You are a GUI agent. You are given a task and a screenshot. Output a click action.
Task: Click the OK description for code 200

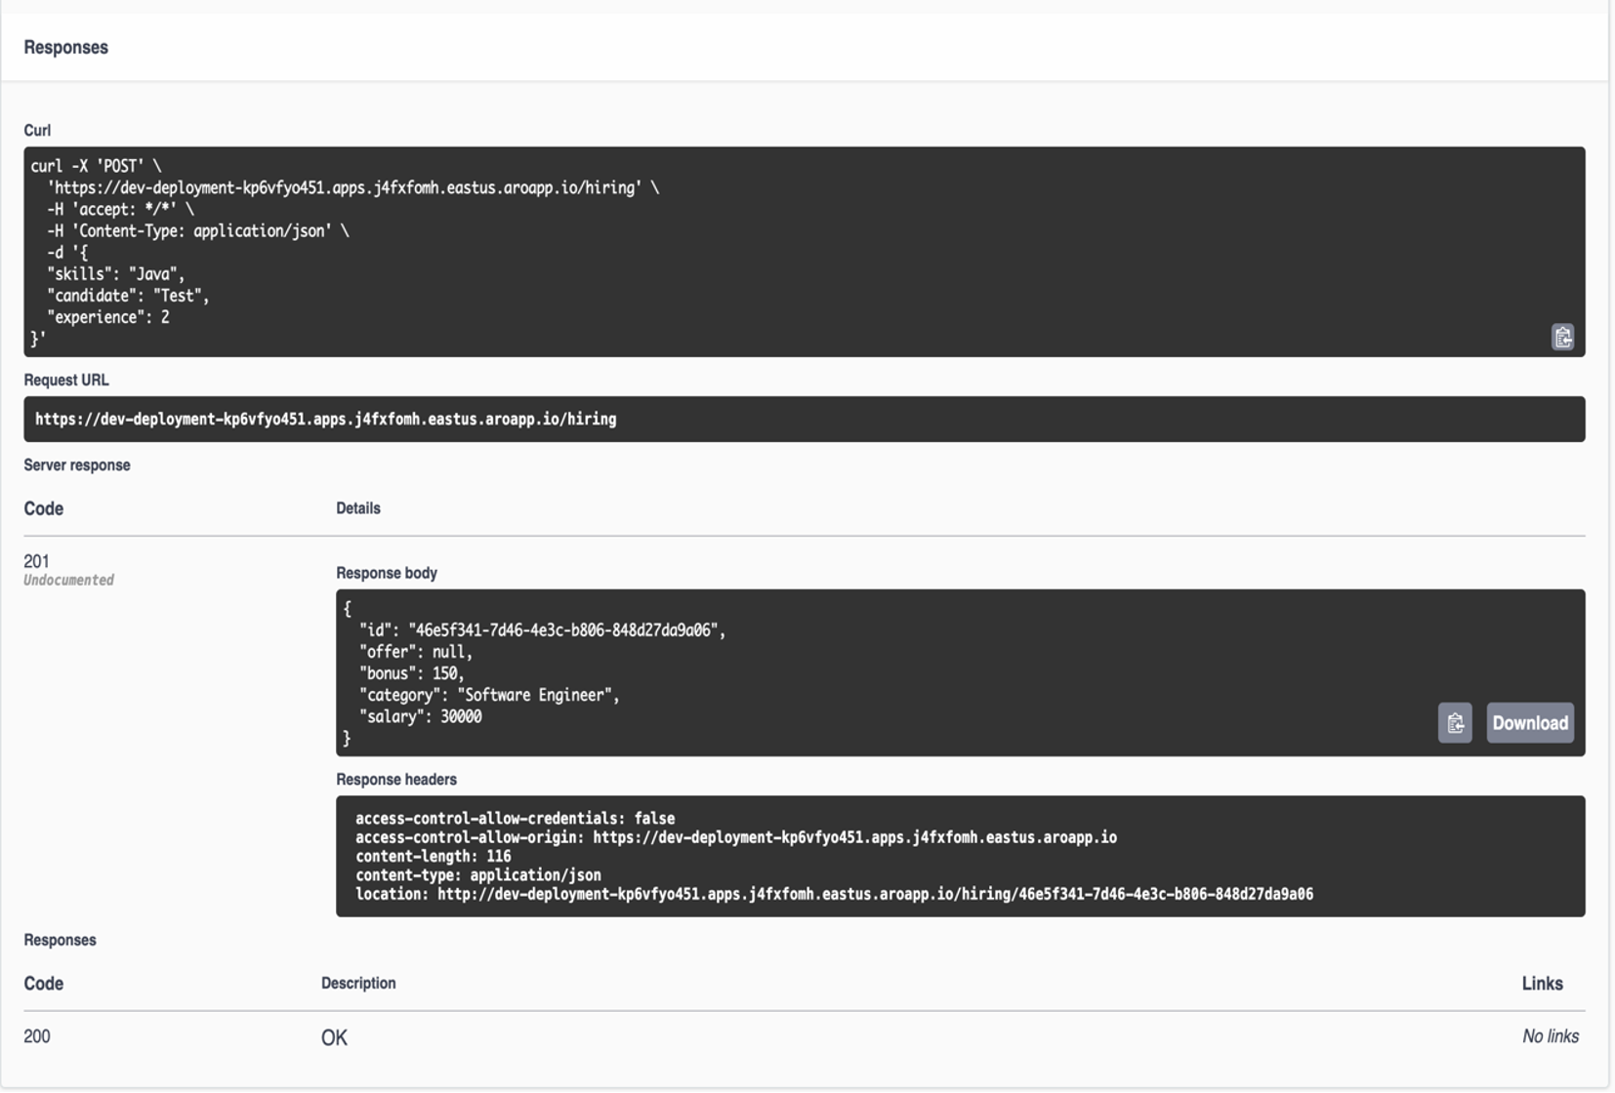334,1037
